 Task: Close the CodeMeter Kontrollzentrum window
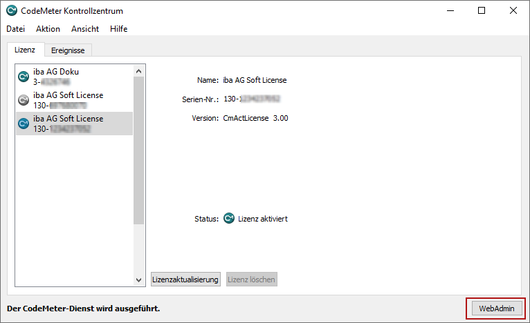point(513,11)
